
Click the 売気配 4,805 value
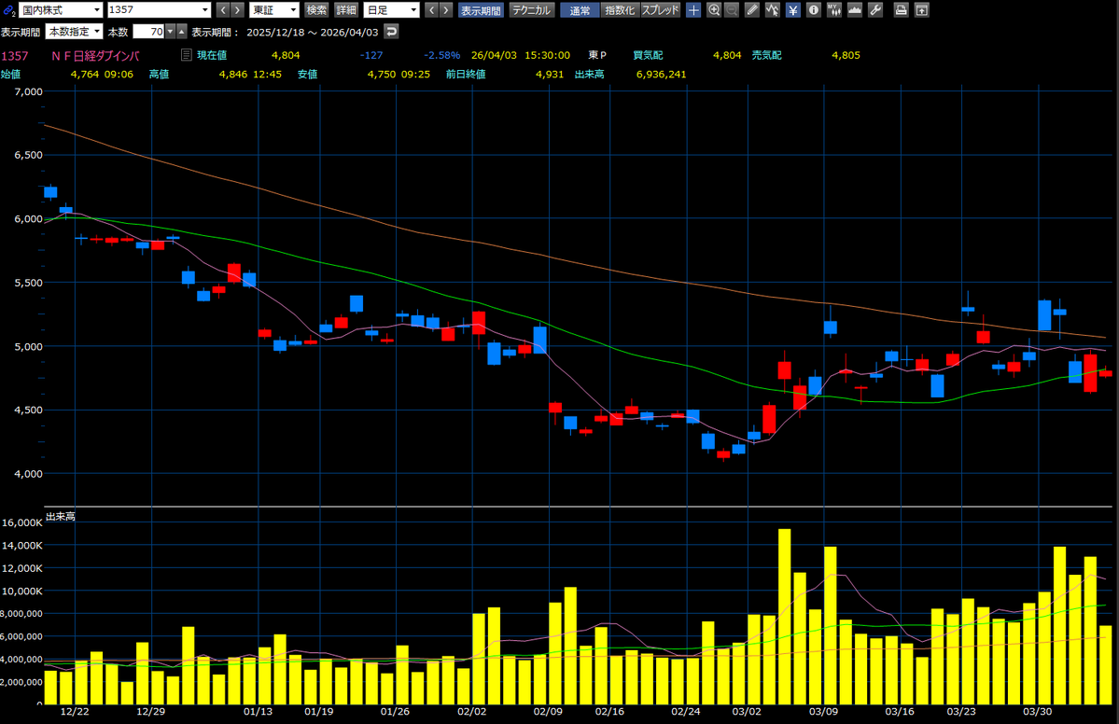[x=846, y=55]
